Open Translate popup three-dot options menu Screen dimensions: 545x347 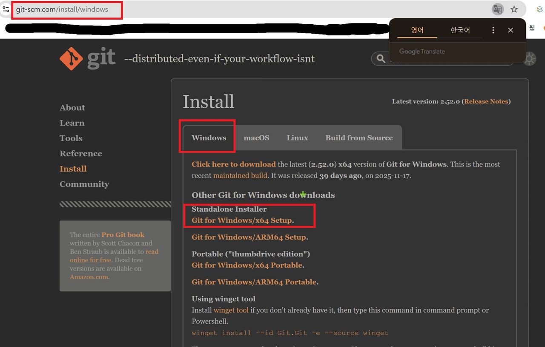493,30
